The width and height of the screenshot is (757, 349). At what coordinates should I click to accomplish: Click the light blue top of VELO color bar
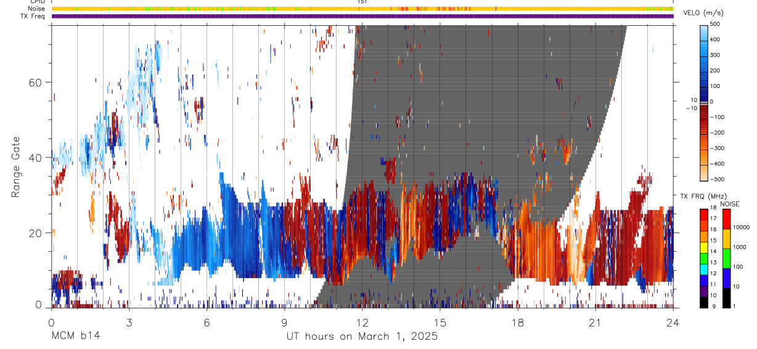(704, 32)
